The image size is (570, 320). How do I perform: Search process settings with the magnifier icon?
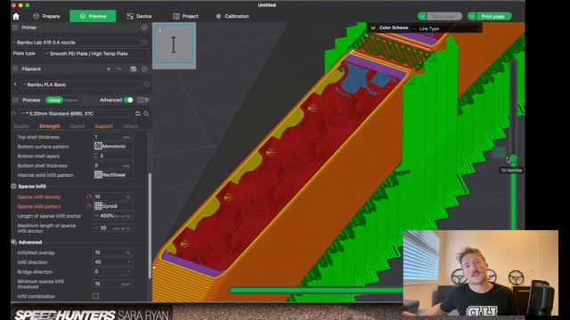[x=146, y=114]
